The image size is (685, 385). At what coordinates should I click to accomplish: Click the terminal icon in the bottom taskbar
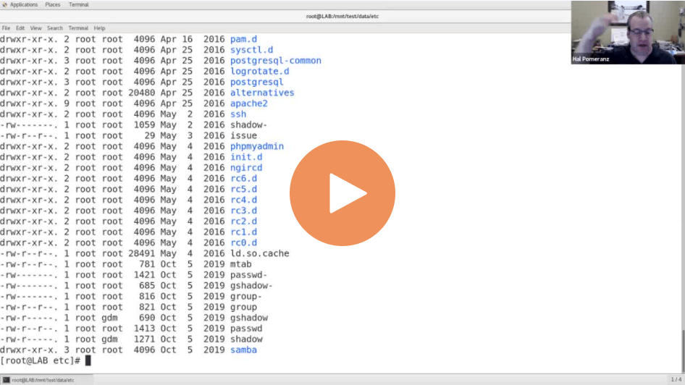point(6,380)
